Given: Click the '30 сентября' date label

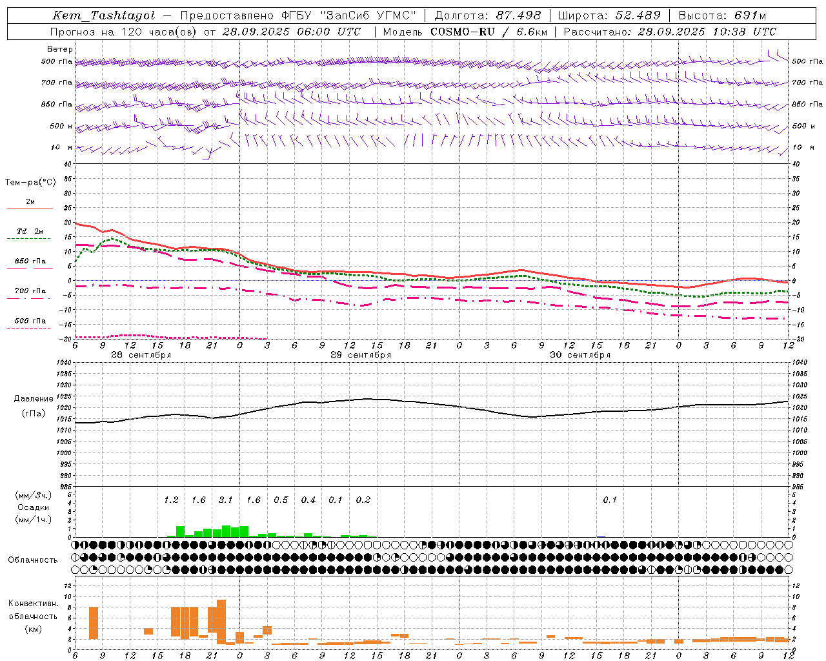Looking at the screenshot, I should [580, 355].
